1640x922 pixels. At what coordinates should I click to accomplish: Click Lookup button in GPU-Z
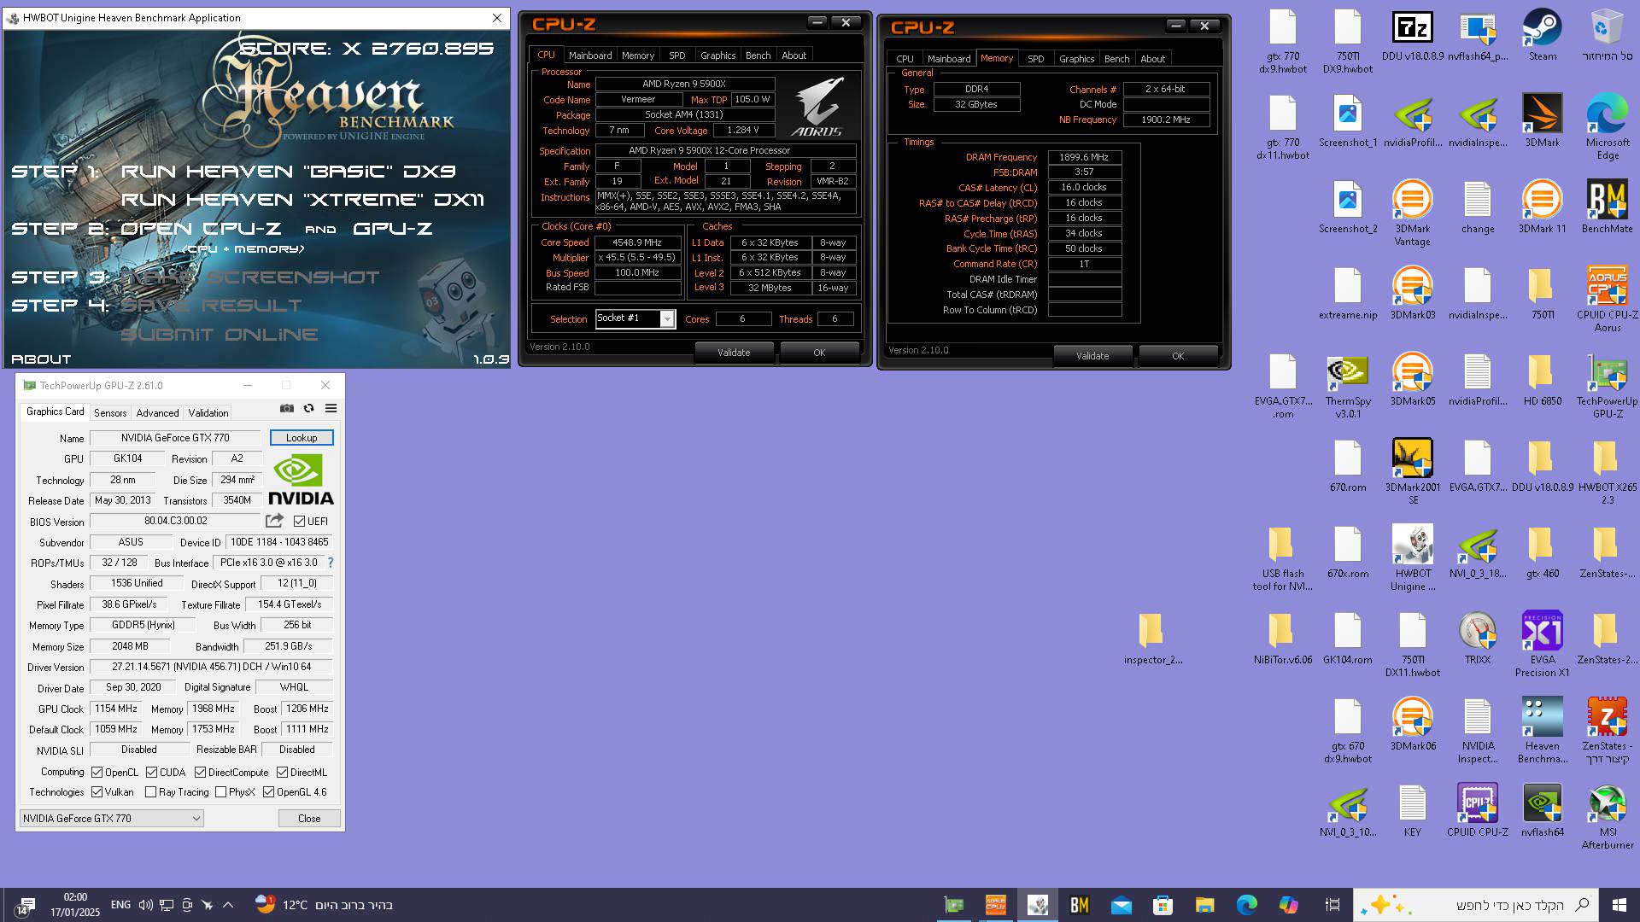click(x=302, y=438)
